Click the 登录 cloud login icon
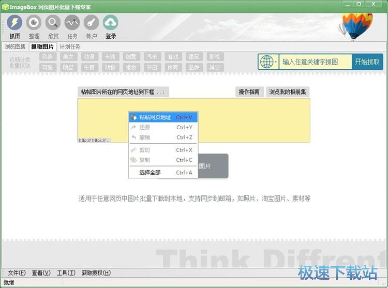The width and height of the screenshot is (388, 288). 110,23
